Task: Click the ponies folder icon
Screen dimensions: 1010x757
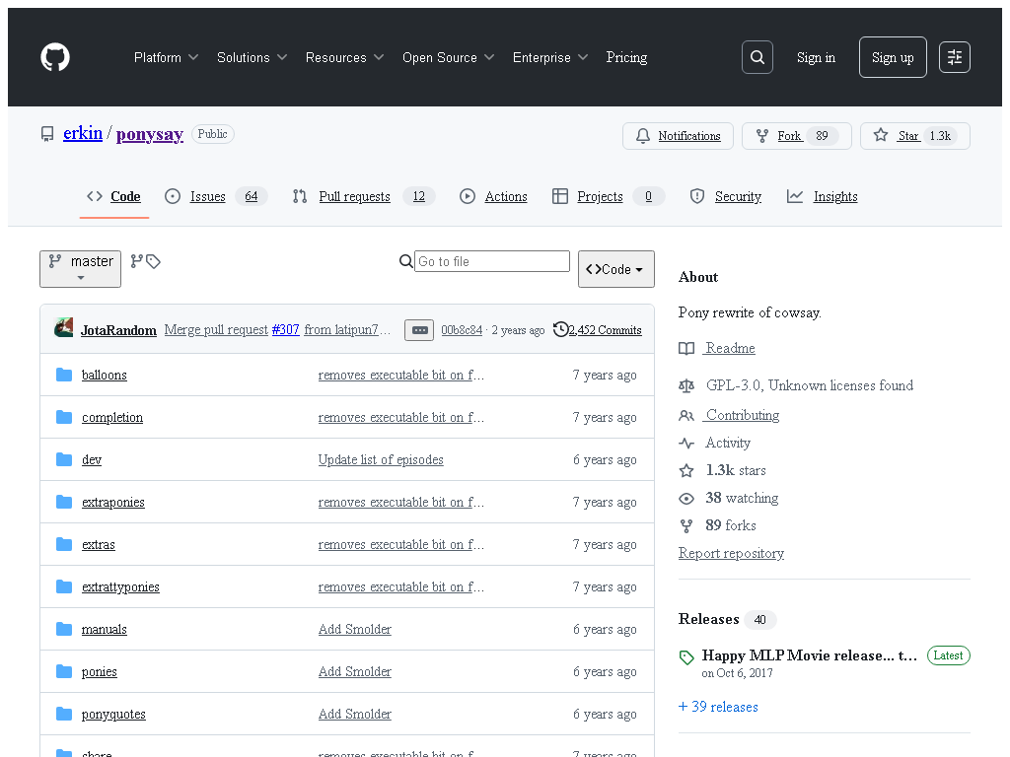Action: coord(64,671)
